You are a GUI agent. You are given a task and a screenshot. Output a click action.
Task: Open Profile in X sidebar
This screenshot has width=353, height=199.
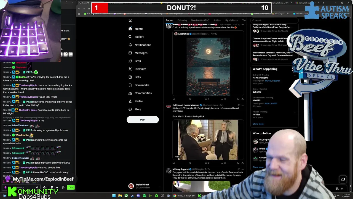click(136, 101)
